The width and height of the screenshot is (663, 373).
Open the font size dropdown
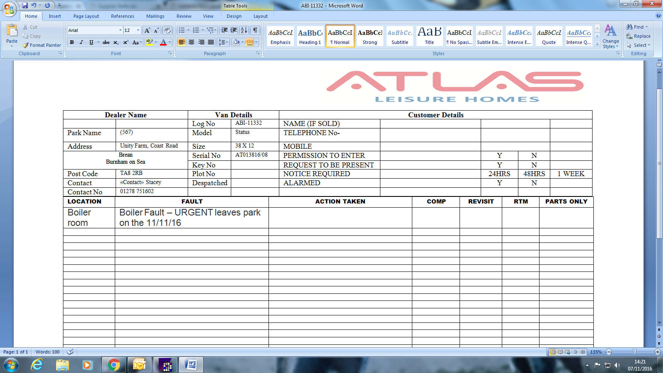coord(138,30)
